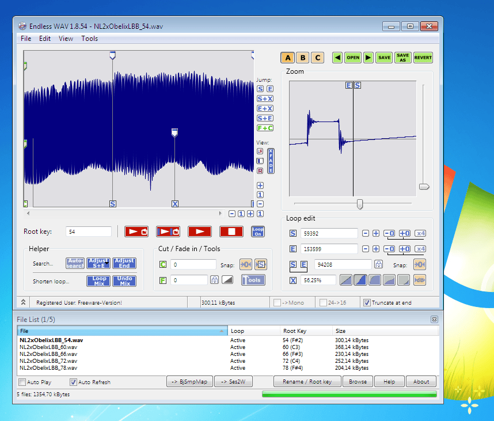Show right channel R view

click(x=260, y=171)
